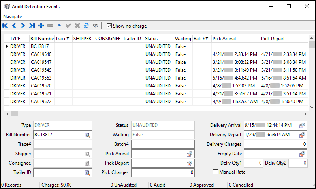
Task: Click the binoculars find icon
Action: coord(96,26)
